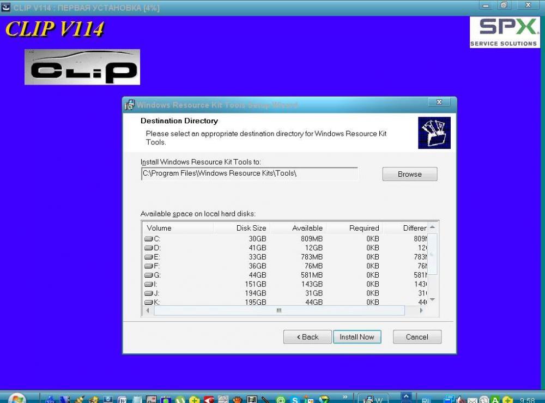Sort by the Available column header
The height and width of the screenshot is (403, 545).
298,228
